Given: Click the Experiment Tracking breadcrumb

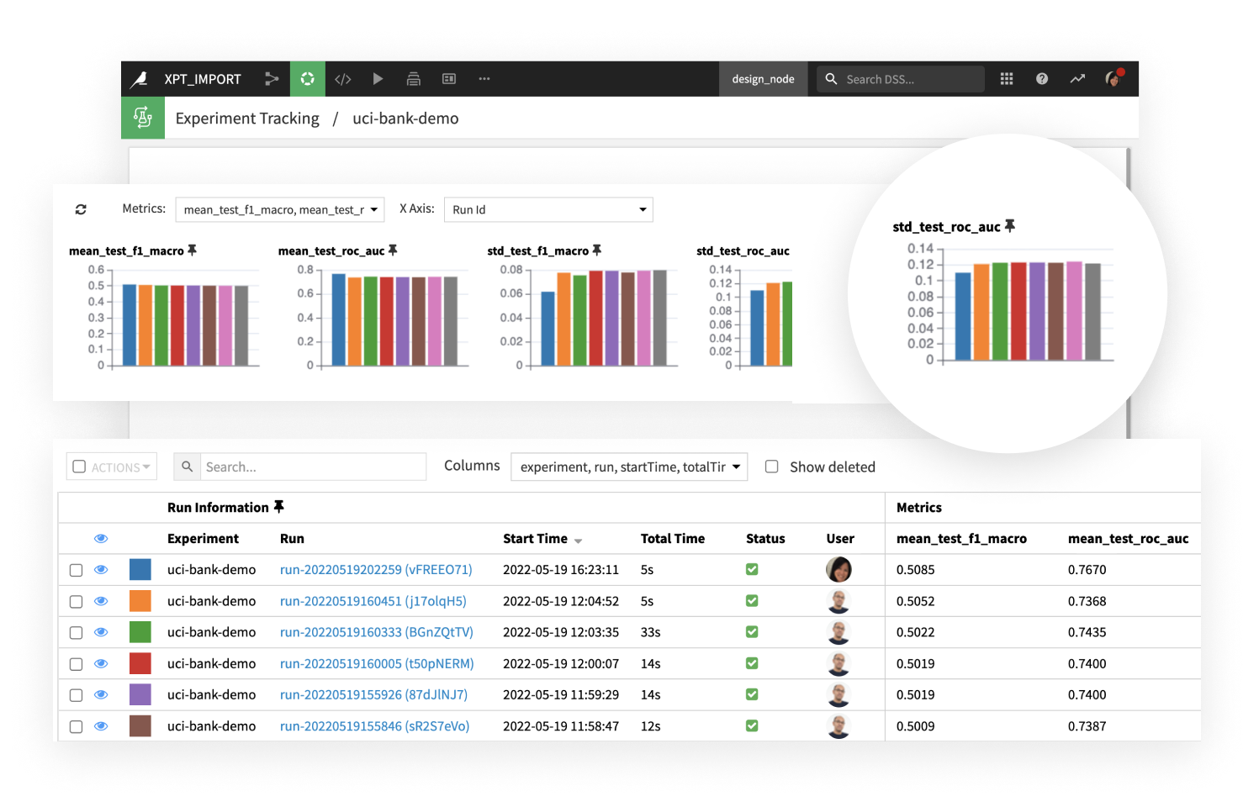Looking at the screenshot, I should [x=246, y=118].
